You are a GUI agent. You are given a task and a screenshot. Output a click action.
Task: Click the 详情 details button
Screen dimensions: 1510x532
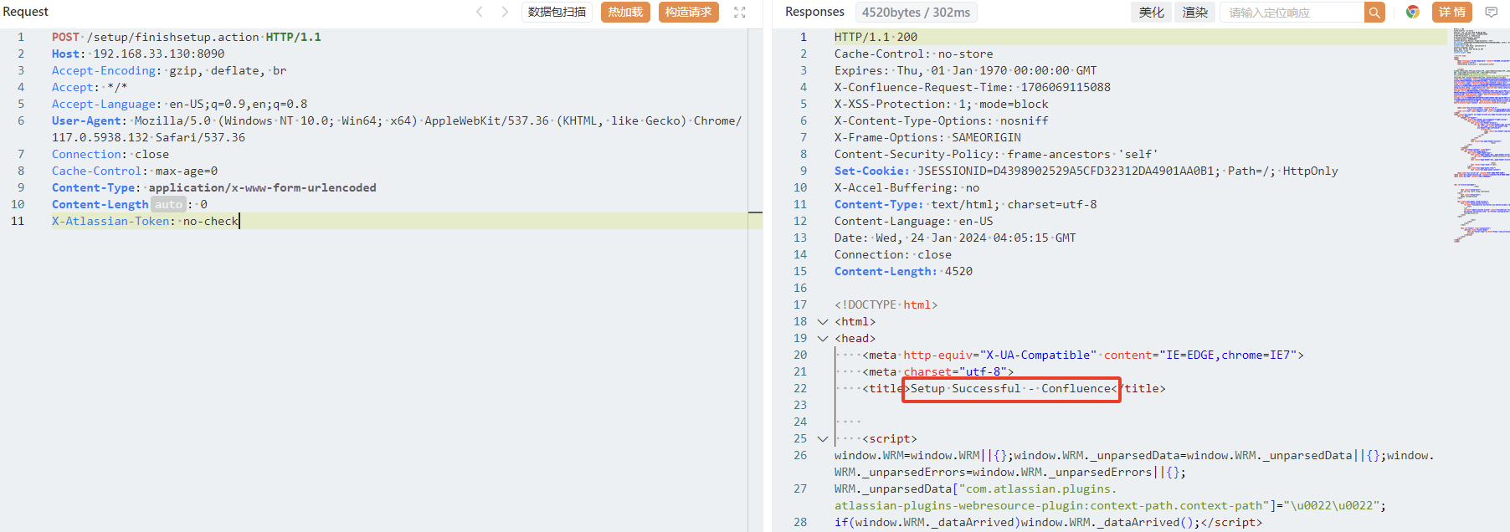[x=1452, y=12]
